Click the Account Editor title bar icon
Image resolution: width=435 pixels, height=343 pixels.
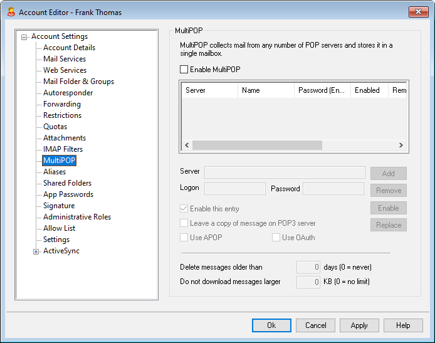10,12
